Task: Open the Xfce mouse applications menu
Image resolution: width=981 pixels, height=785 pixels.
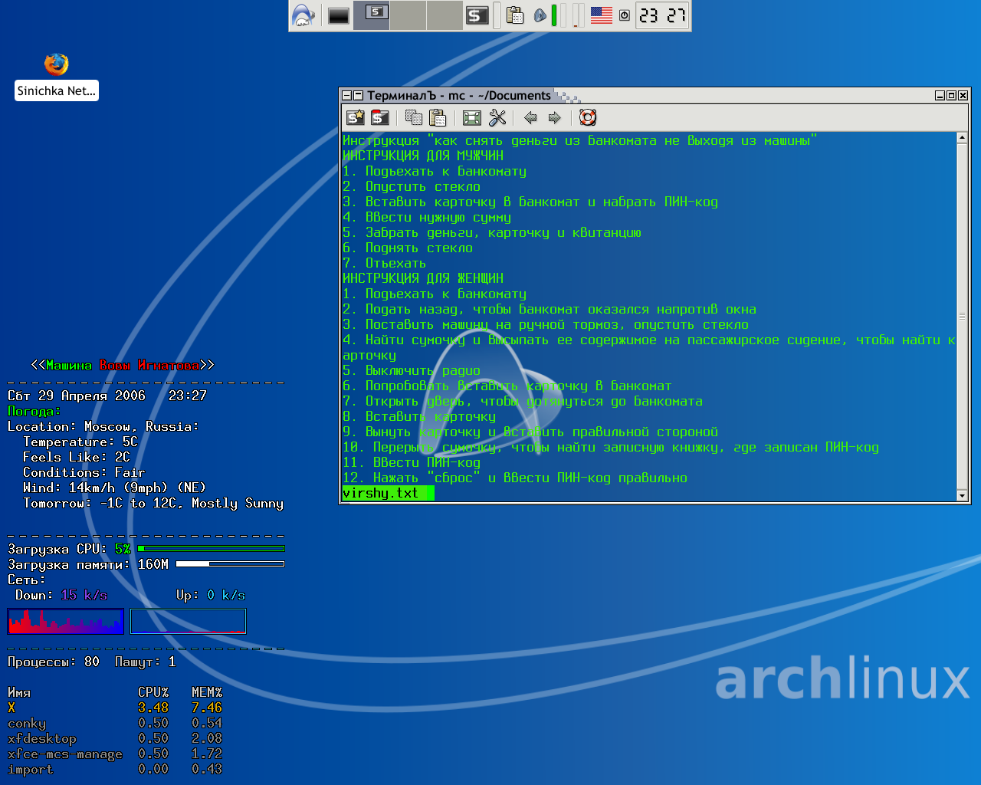Action: click(x=303, y=15)
